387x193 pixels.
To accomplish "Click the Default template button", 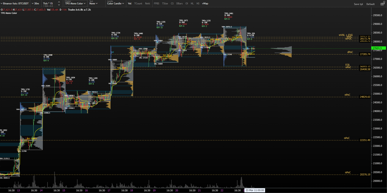I will 371,4.
